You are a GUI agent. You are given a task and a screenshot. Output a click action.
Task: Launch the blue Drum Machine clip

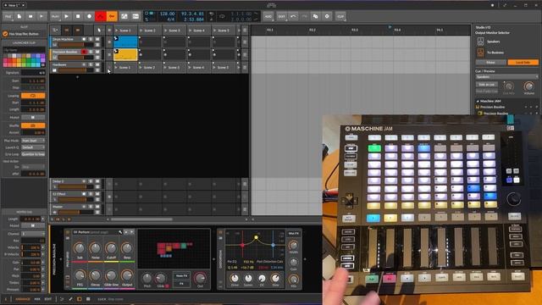coord(125,42)
